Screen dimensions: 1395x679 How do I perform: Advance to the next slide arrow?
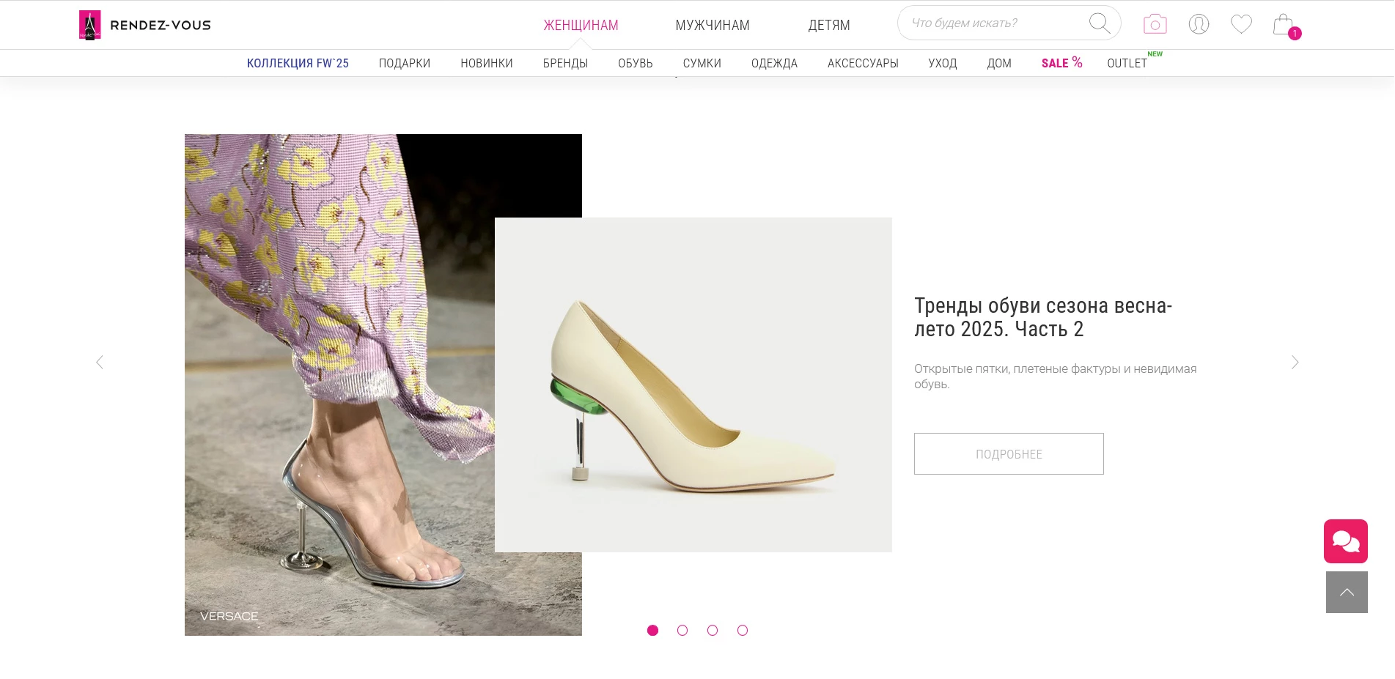1295,363
